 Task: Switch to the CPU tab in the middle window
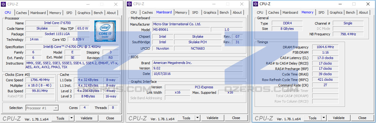pos(134,13)
